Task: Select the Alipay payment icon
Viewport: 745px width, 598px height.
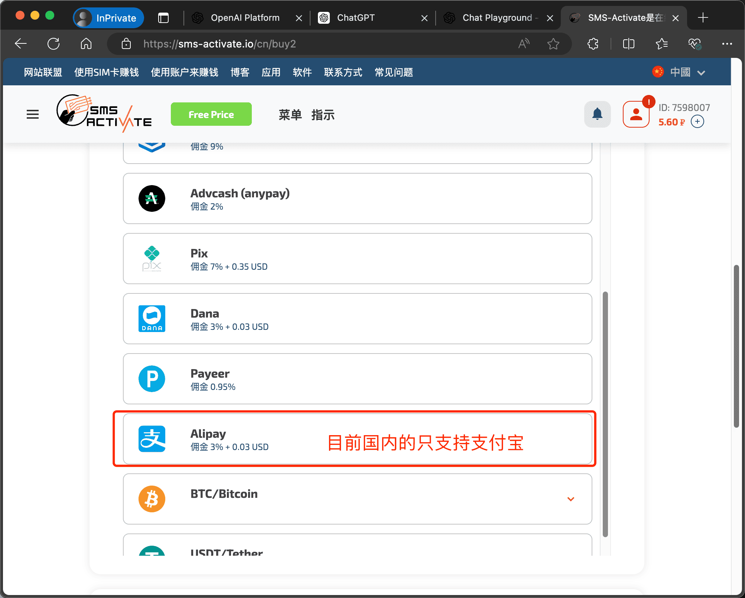Action: click(x=152, y=439)
